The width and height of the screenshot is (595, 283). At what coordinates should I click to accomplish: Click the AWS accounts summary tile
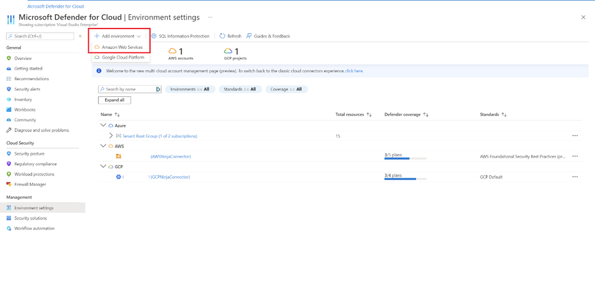click(180, 54)
